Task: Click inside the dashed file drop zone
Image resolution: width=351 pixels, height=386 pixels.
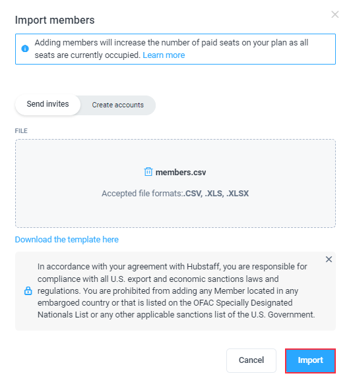Action: click(x=175, y=183)
